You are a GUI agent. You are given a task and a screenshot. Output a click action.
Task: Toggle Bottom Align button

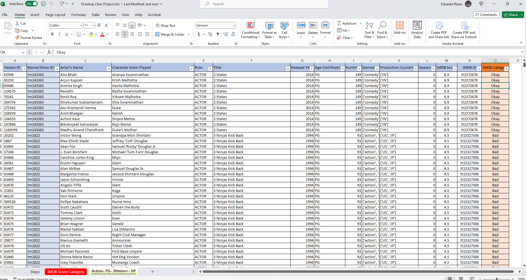point(132,25)
